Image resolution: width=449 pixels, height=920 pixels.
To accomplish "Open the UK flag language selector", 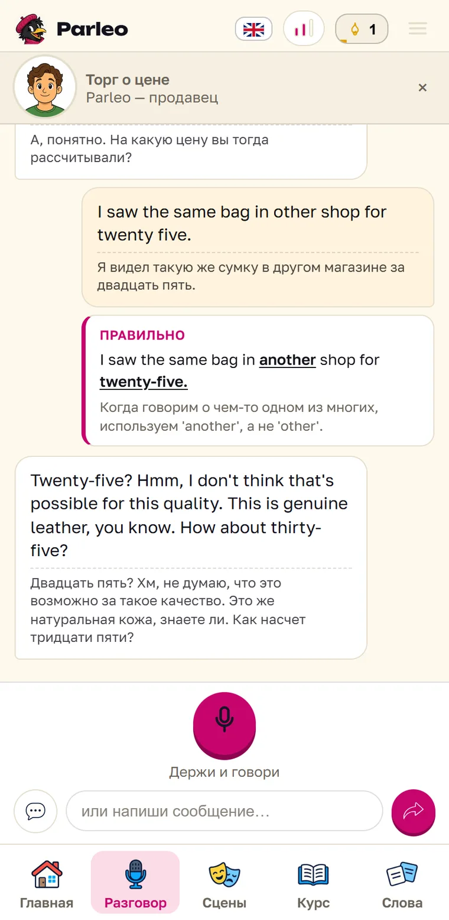I will pyautogui.click(x=253, y=28).
